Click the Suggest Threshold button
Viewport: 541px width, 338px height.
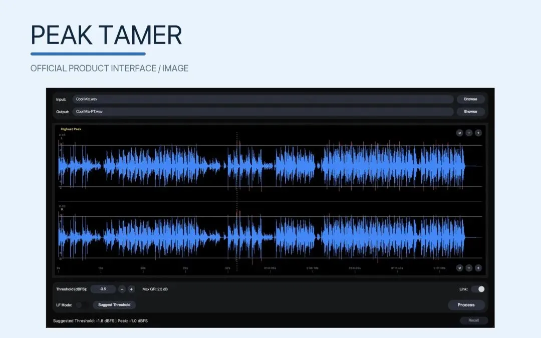coord(114,305)
